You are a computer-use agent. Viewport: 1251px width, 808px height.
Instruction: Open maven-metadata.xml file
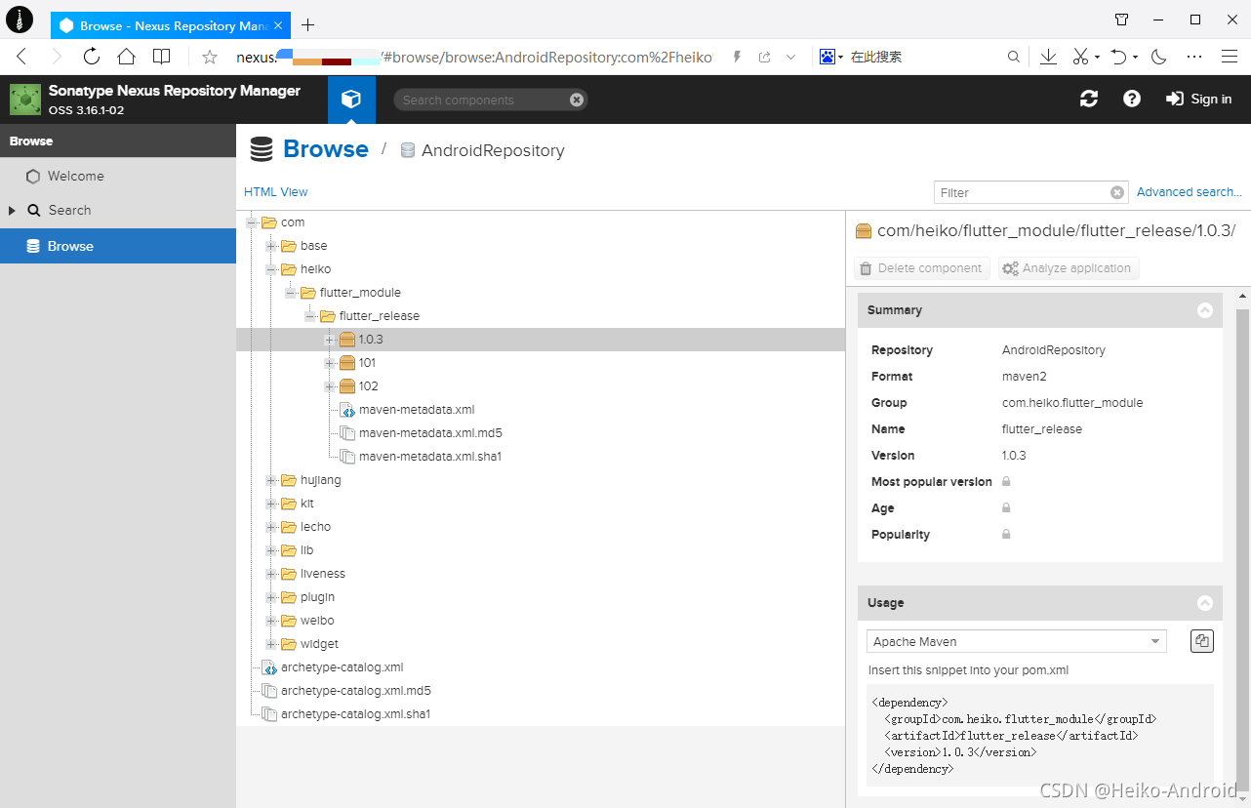pyautogui.click(x=417, y=410)
